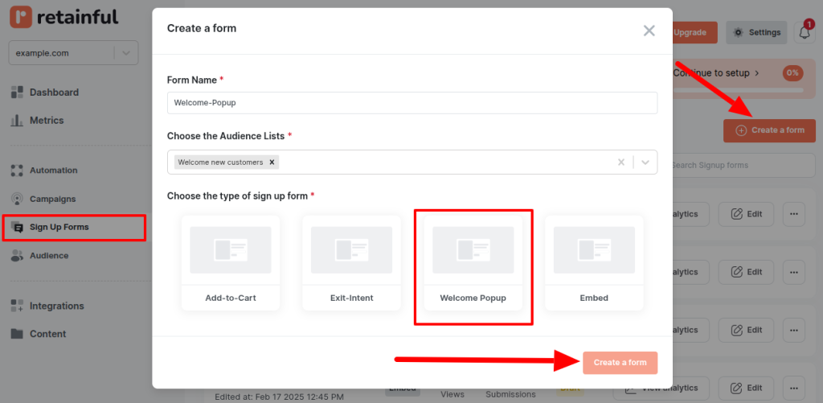Choose the Welcome Popup form type

tap(473, 263)
